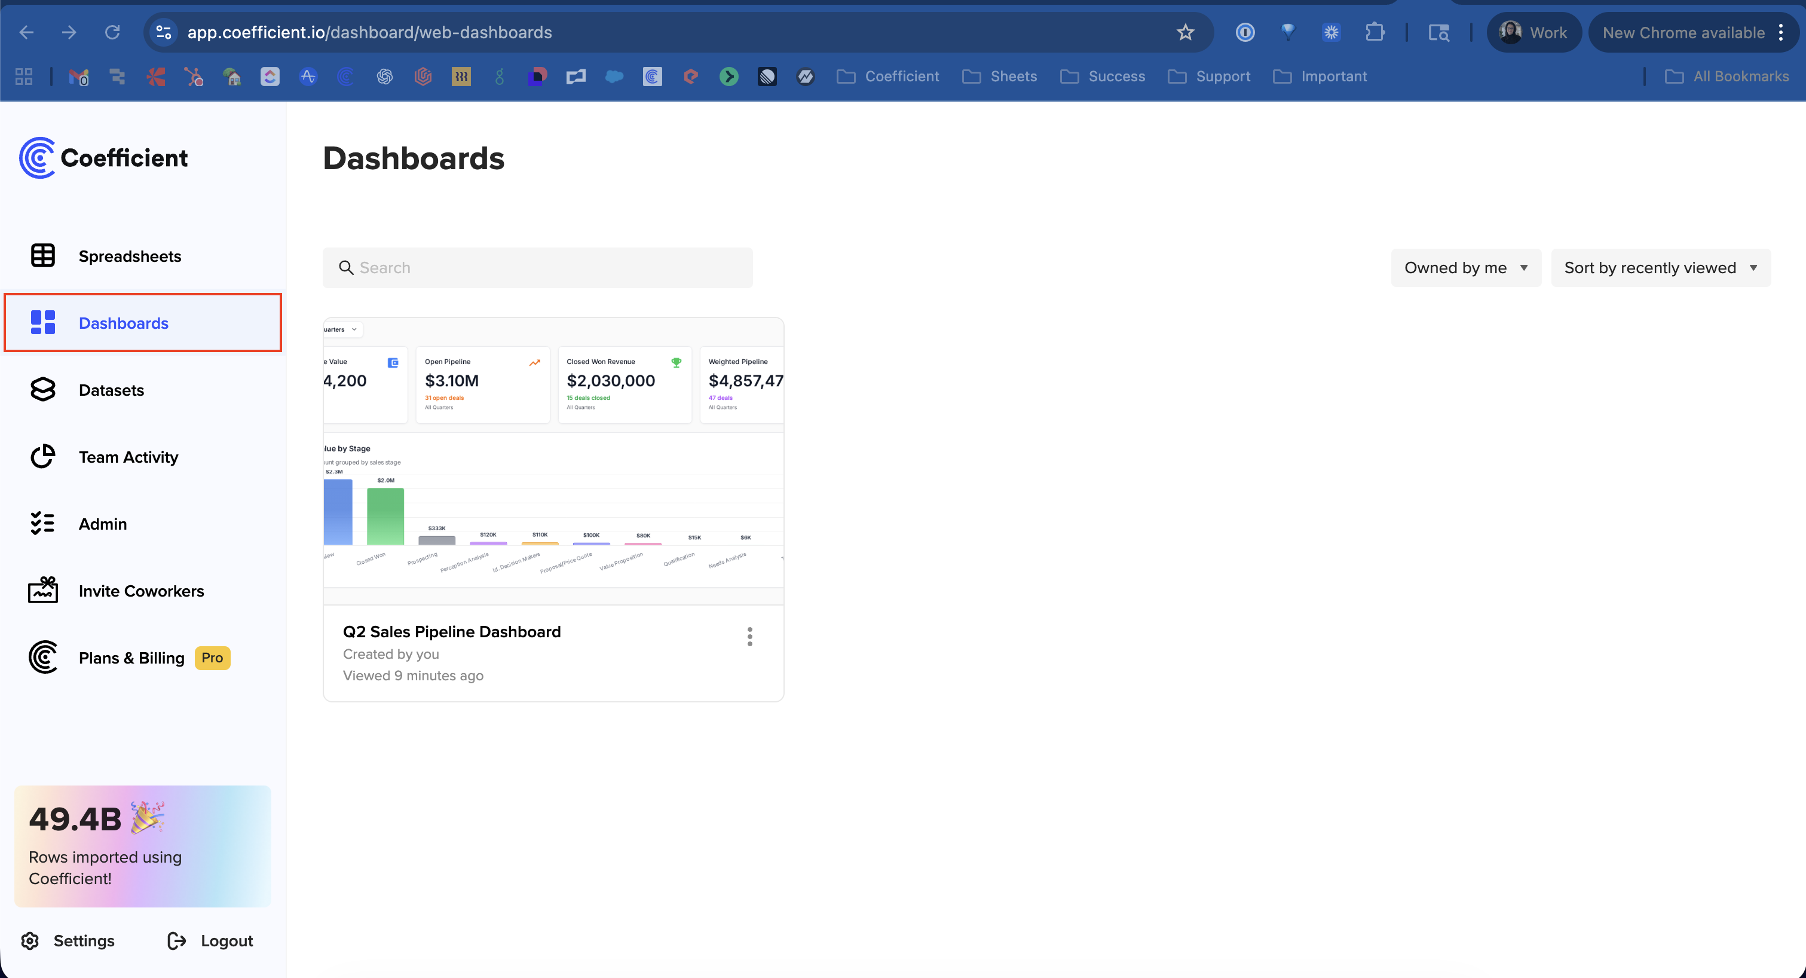View site information icon in address bar

tap(164, 32)
